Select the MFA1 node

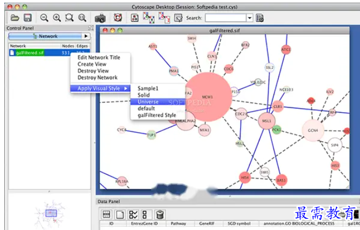pyautogui.click(x=204, y=130)
